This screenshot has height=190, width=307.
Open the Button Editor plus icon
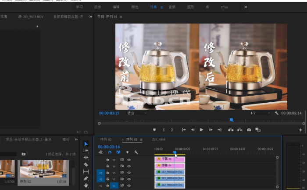[300, 130]
